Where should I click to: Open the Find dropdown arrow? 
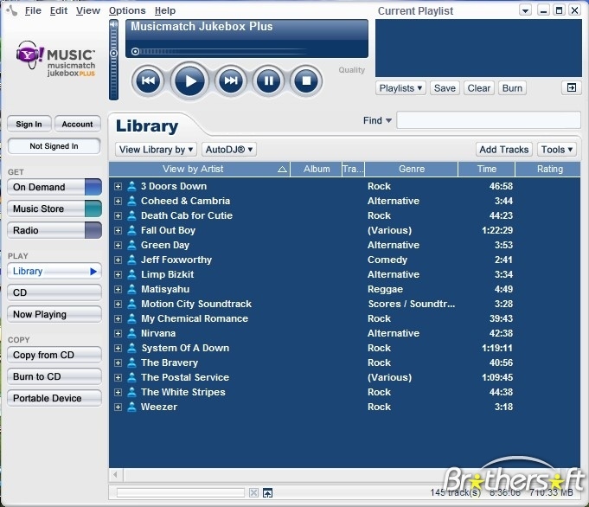[388, 120]
